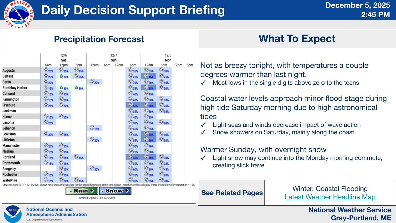
Task: Click Portland's Saturday 6pm 15% snow icon
Action: pyautogui.click(x=77, y=157)
